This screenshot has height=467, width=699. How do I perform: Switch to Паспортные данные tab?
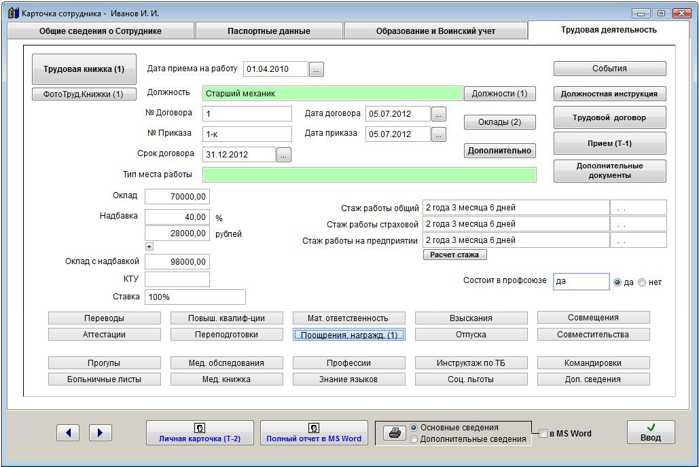(x=269, y=31)
